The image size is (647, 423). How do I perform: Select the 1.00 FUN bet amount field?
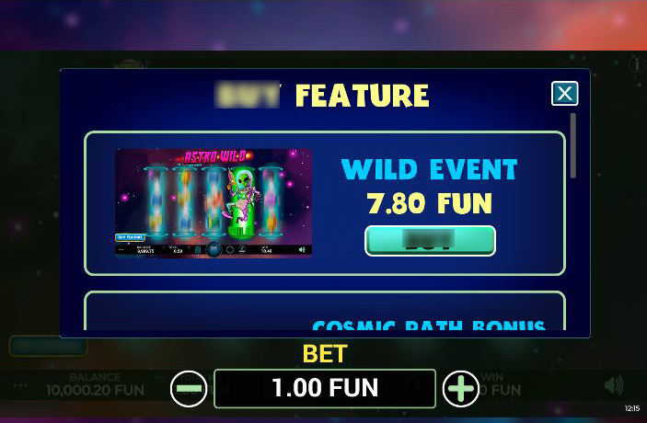pos(325,388)
